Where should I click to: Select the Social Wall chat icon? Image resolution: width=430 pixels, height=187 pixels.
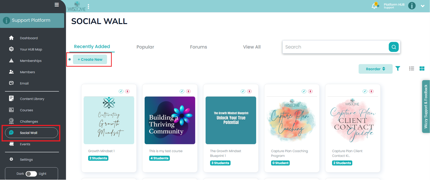coord(11,133)
